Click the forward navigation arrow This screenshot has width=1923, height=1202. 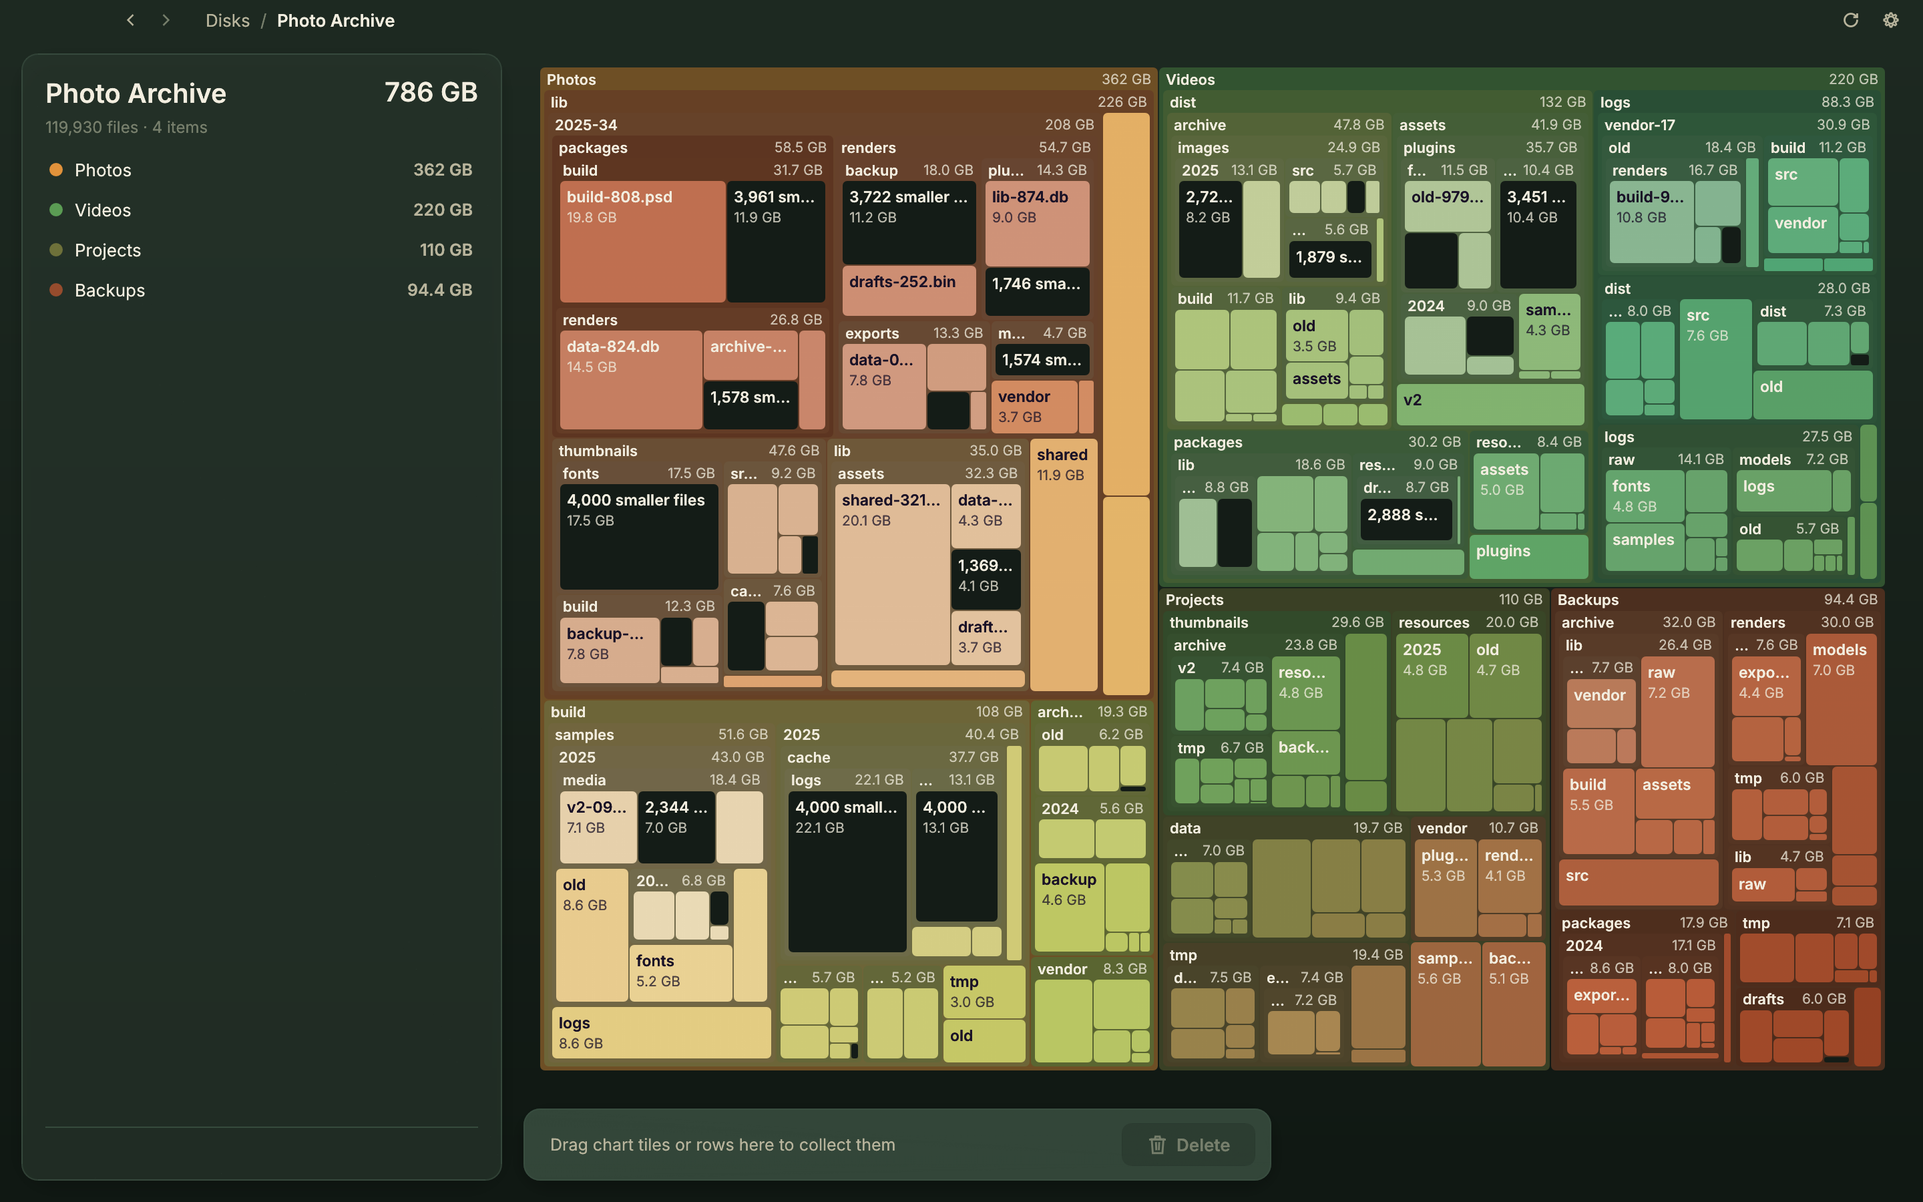click(x=166, y=21)
